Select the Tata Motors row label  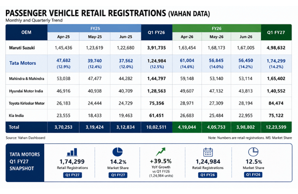point(23,63)
